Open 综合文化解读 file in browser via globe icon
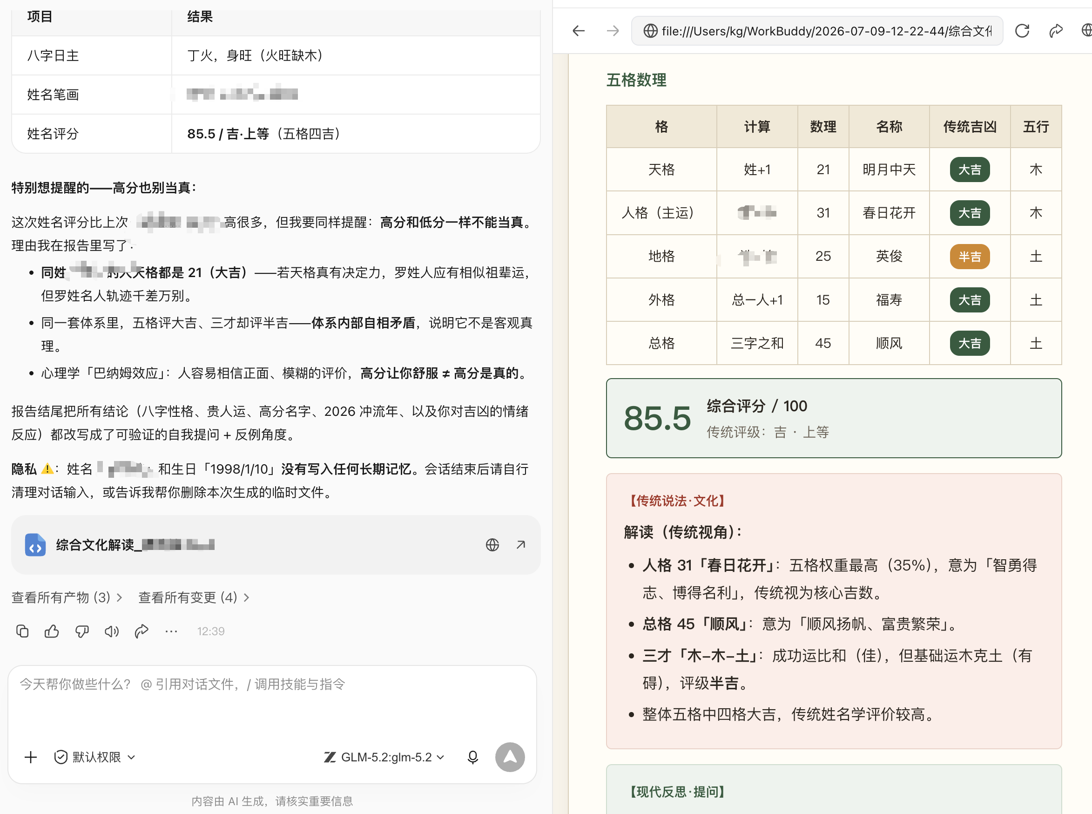1092x814 pixels. point(492,544)
